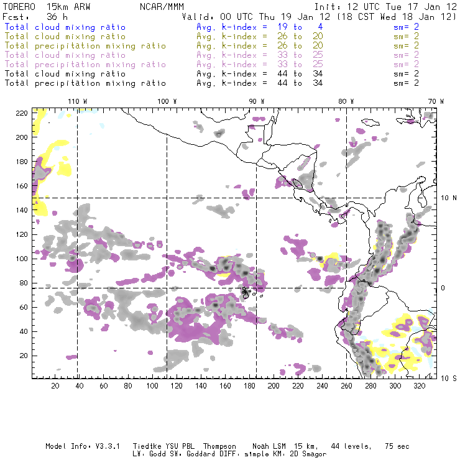Click the 'Fcst: 36 h' forecast label
This screenshot has width=460, height=460.
point(35,17)
